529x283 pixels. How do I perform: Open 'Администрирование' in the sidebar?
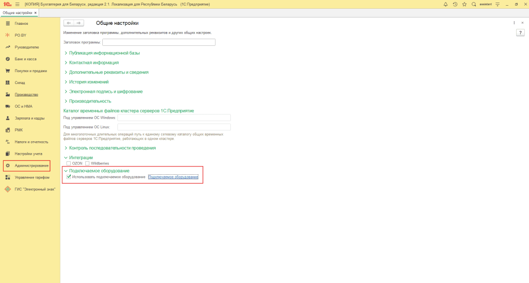point(32,165)
